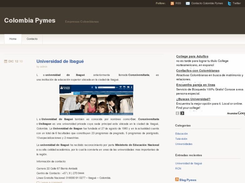The image size is (245, 183).
Task: Click the Categorías sidebar heading
Action: [x=183, y=126]
